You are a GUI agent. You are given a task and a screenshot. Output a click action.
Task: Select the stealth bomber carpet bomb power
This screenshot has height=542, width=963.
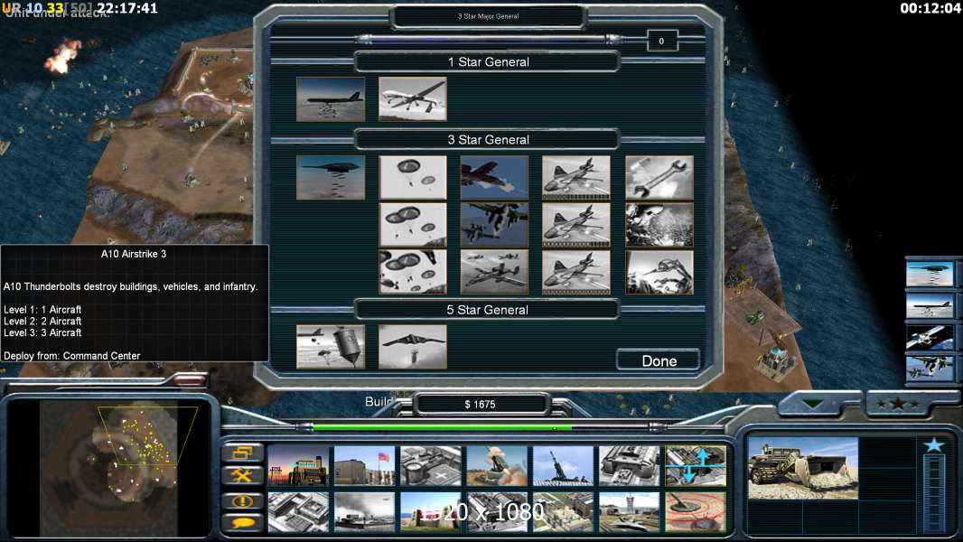[331, 177]
